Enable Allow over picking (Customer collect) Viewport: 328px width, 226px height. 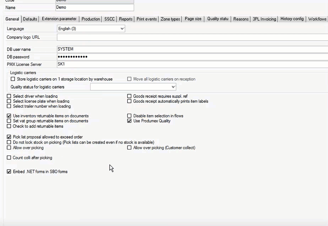[130, 148]
